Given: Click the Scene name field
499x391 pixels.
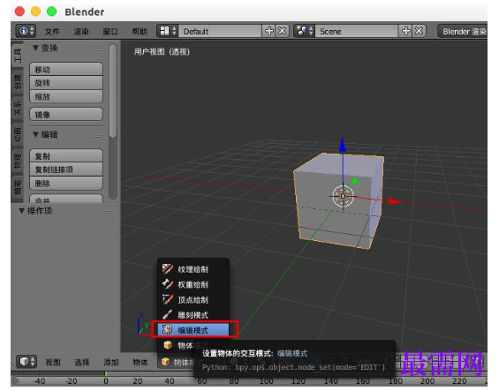Looking at the screenshot, I should [357, 31].
